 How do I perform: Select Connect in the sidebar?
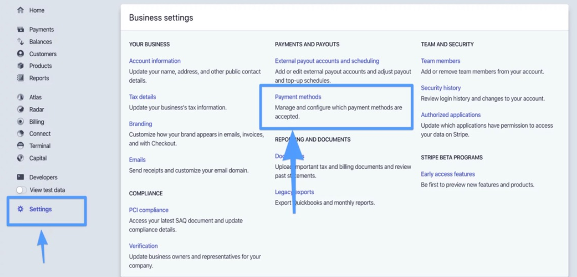pos(40,133)
